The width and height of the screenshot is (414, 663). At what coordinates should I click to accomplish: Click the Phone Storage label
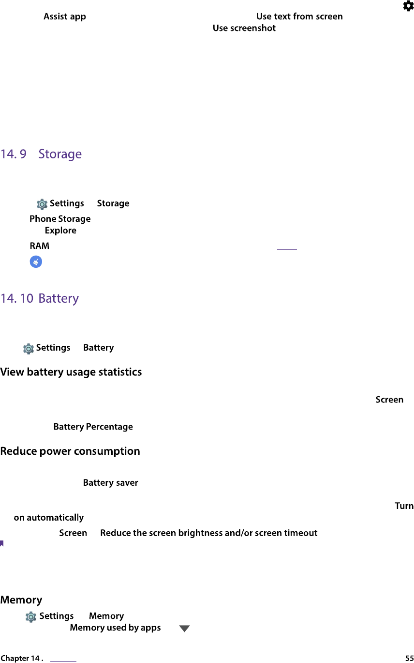60,219
